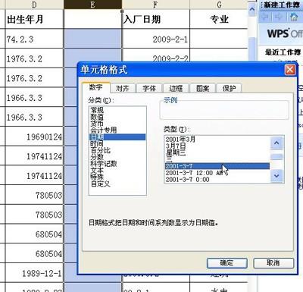The image size is (303, 292).
Task: Click the 出生年月 header cell
Action: click(34, 19)
